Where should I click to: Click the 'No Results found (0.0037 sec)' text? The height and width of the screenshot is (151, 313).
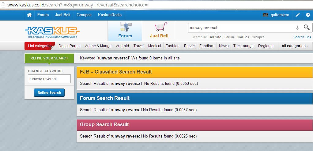coord(170,110)
